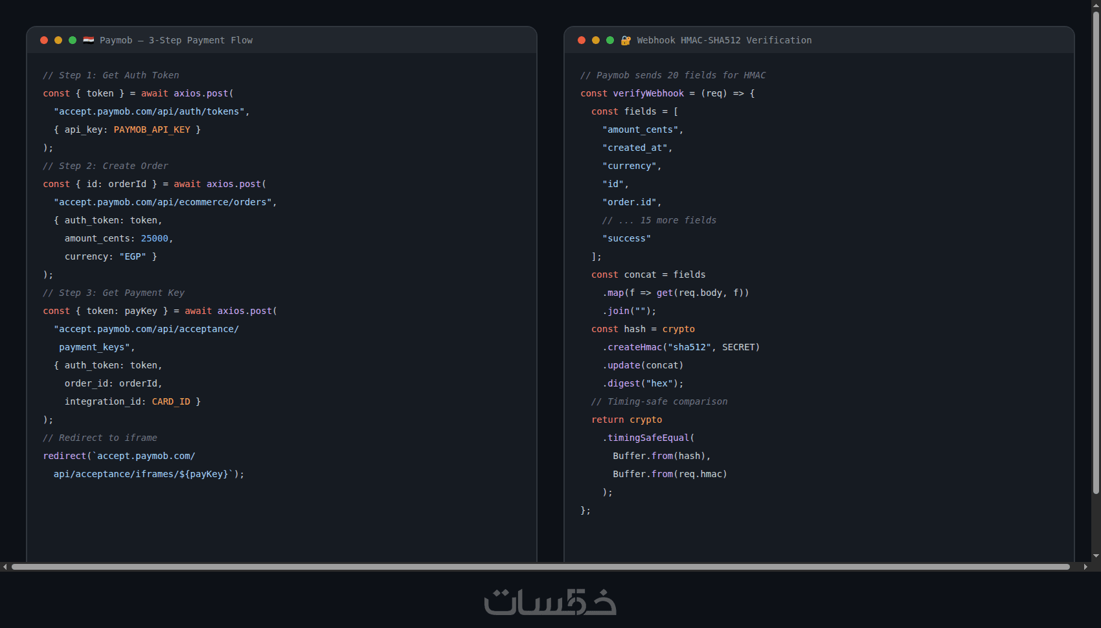Click the comment "// Redirect to iframe"
Image resolution: width=1101 pixels, height=628 pixels.
point(100,438)
